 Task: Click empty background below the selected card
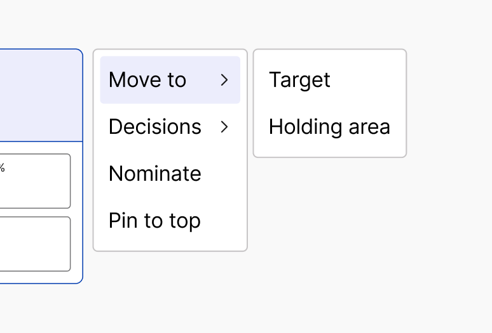pos(41,308)
